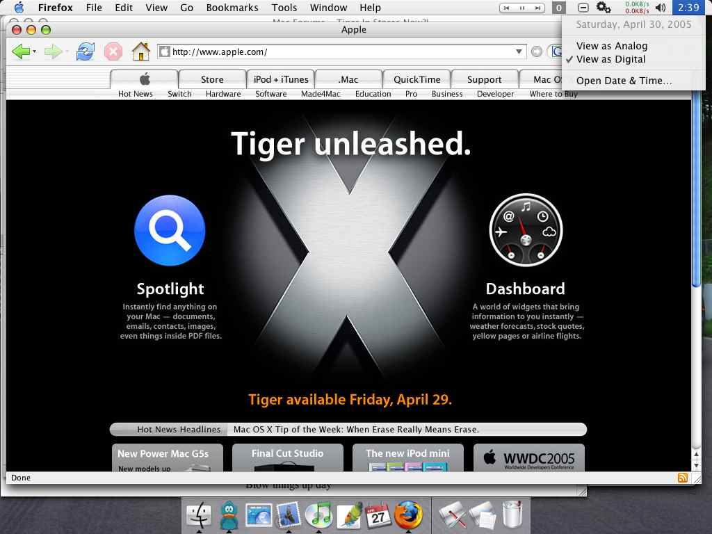Switch to the QuickTime tab
The height and width of the screenshot is (534, 712).
point(417,79)
